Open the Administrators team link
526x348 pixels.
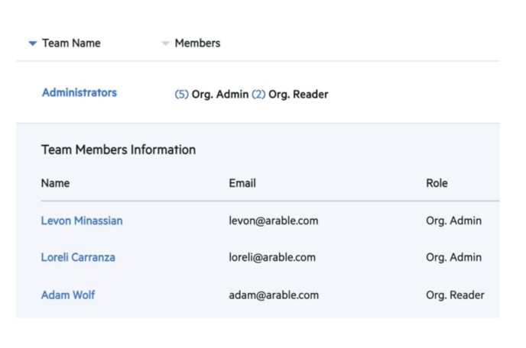coord(80,92)
